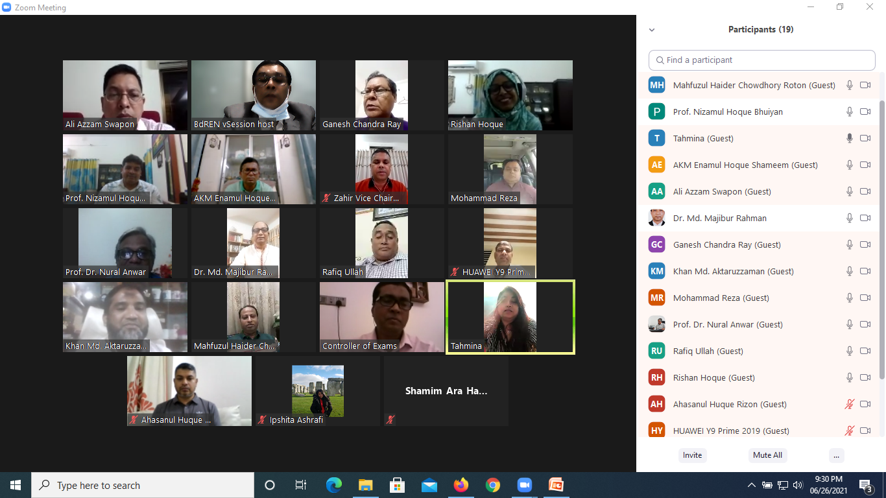
Task: Click microphone icon for Prof. Nizamul Hoque Bhuiyan
Action: [x=849, y=112]
